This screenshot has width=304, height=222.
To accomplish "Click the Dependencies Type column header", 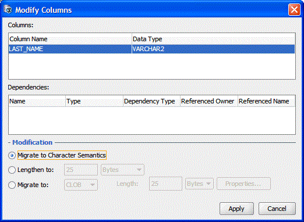I will 94,101.
